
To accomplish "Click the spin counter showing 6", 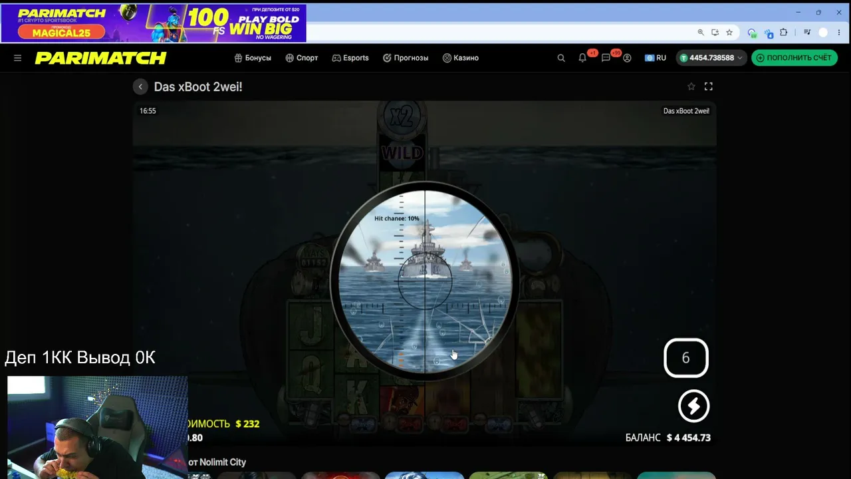I will tap(686, 358).
